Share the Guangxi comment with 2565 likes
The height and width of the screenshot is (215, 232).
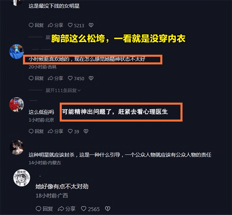67,209
